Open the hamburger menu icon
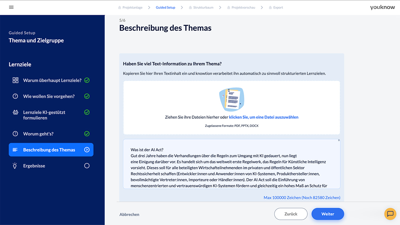The image size is (400, 225). point(11,7)
